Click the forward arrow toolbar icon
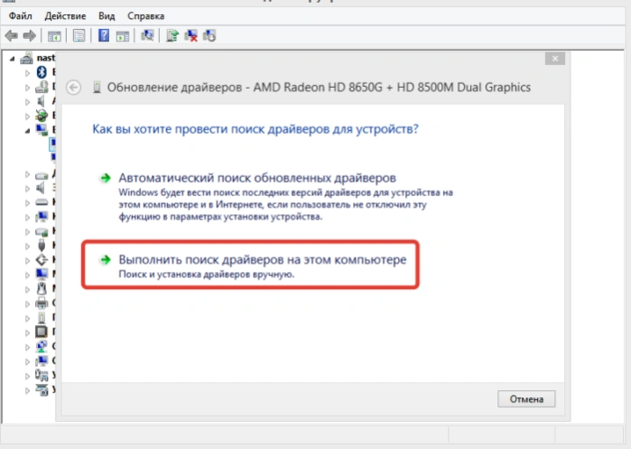This screenshot has height=449, width=631. pos(30,36)
